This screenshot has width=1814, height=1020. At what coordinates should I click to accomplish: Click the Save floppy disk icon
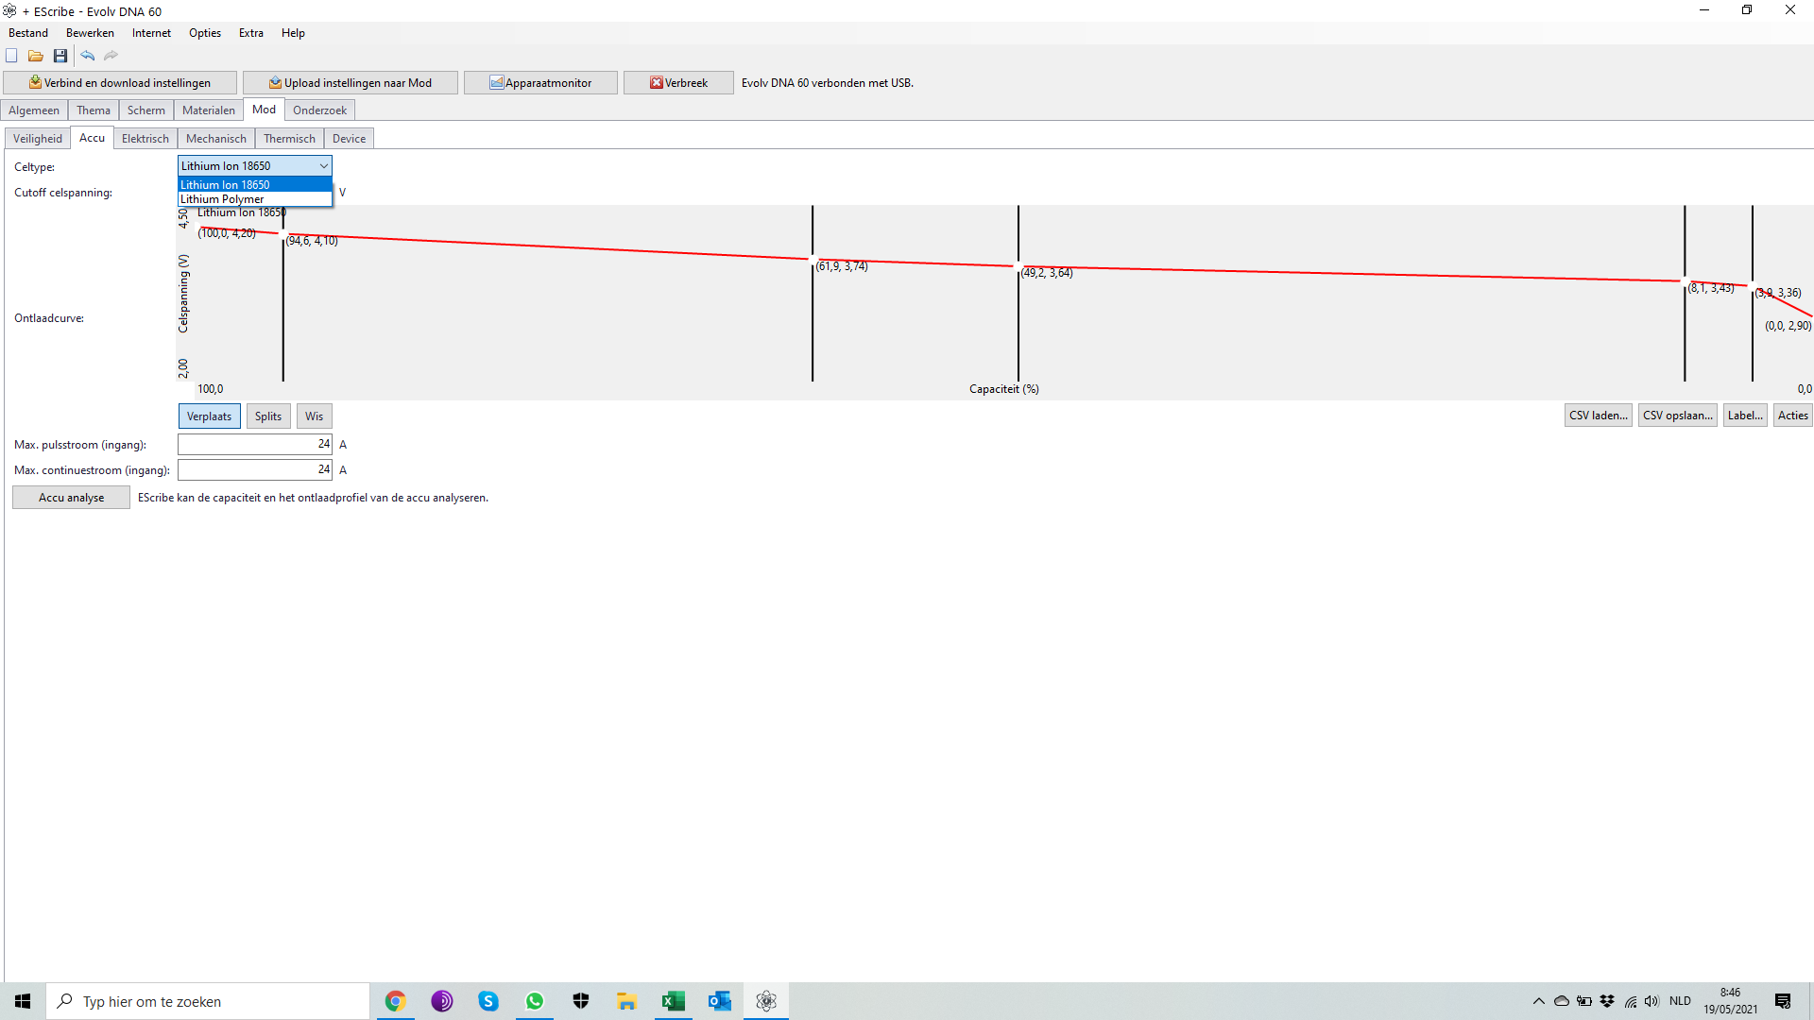(x=60, y=56)
